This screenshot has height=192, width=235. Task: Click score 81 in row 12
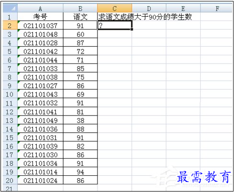click(80, 111)
